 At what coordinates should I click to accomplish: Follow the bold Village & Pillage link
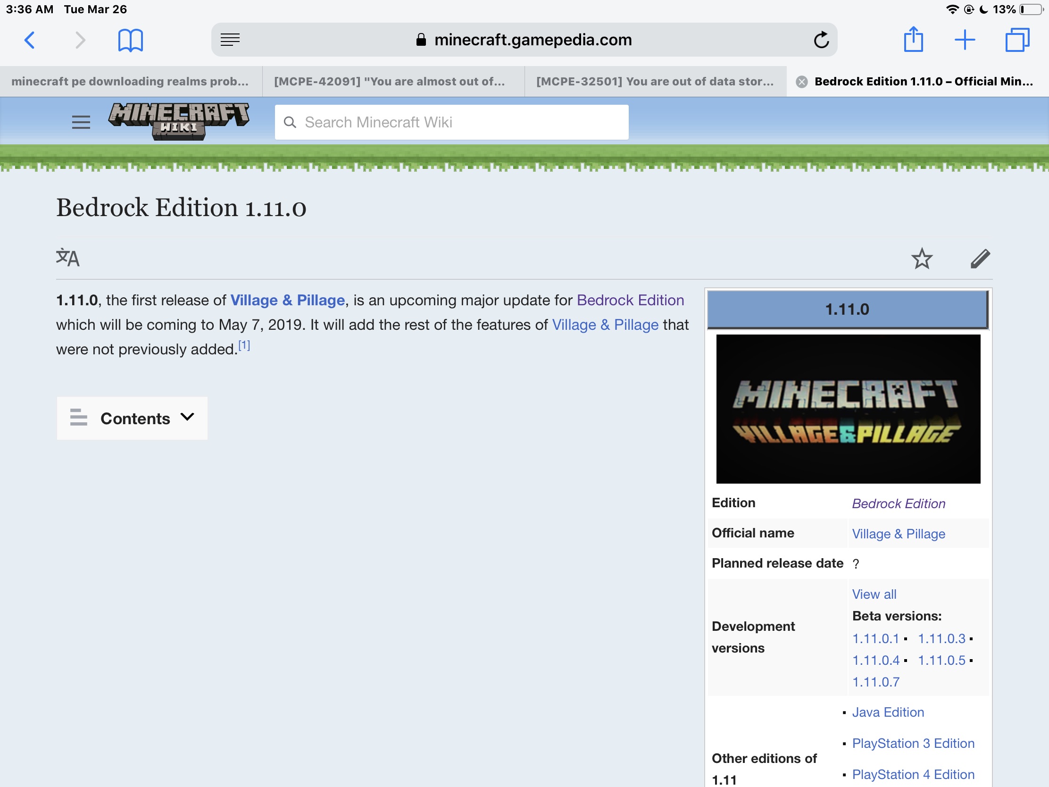[x=287, y=300]
